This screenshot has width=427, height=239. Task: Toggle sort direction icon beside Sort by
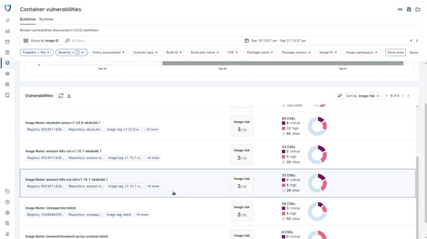point(340,96)
